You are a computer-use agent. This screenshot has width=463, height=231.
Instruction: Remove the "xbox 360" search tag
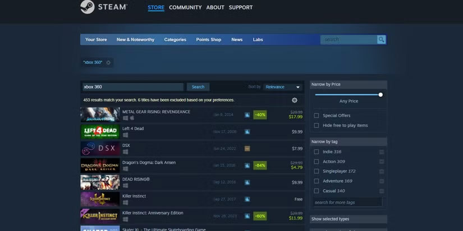point(108,63)
